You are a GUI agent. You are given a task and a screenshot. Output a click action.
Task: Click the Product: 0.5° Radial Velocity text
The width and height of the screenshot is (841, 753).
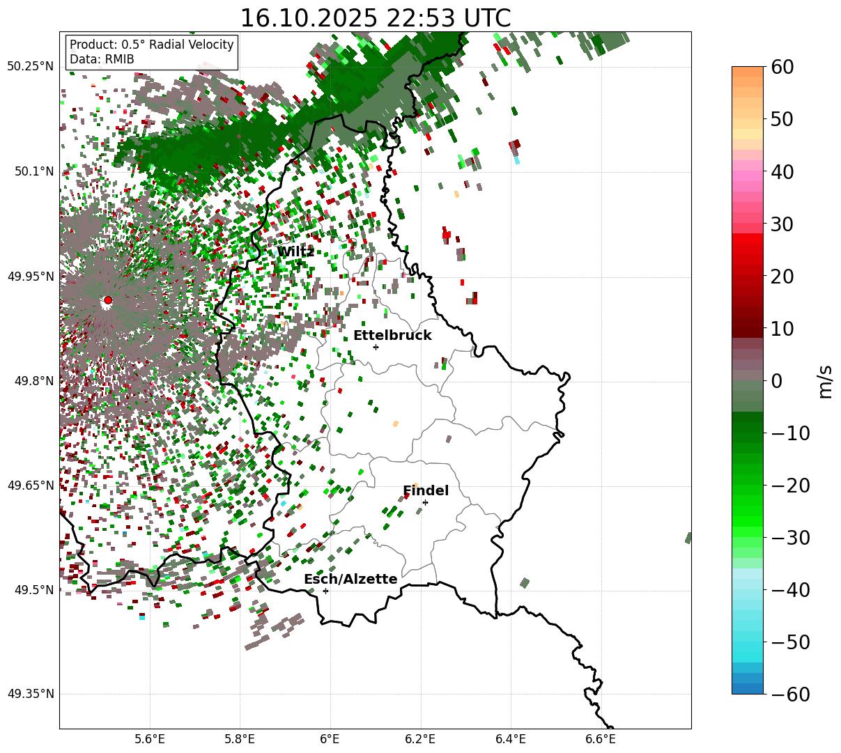tap(152, 45)
